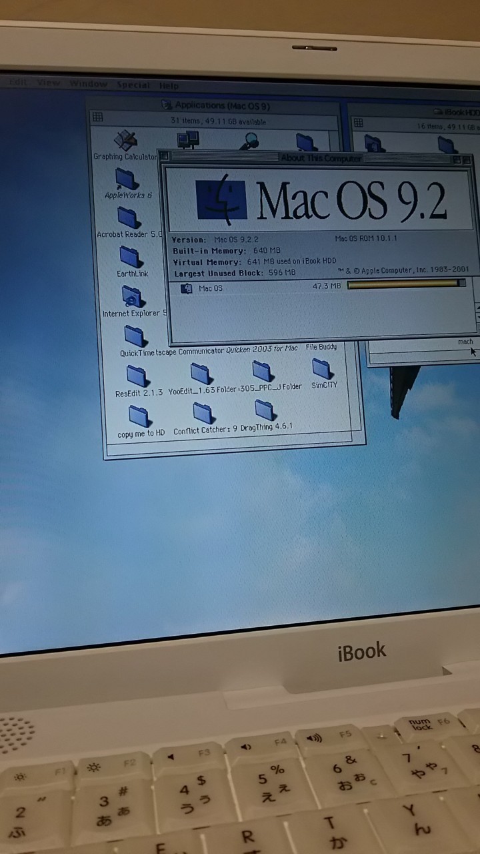Select the Mac OS application icon in memory list
Screen dimensions: 480x854
point(187,288)
